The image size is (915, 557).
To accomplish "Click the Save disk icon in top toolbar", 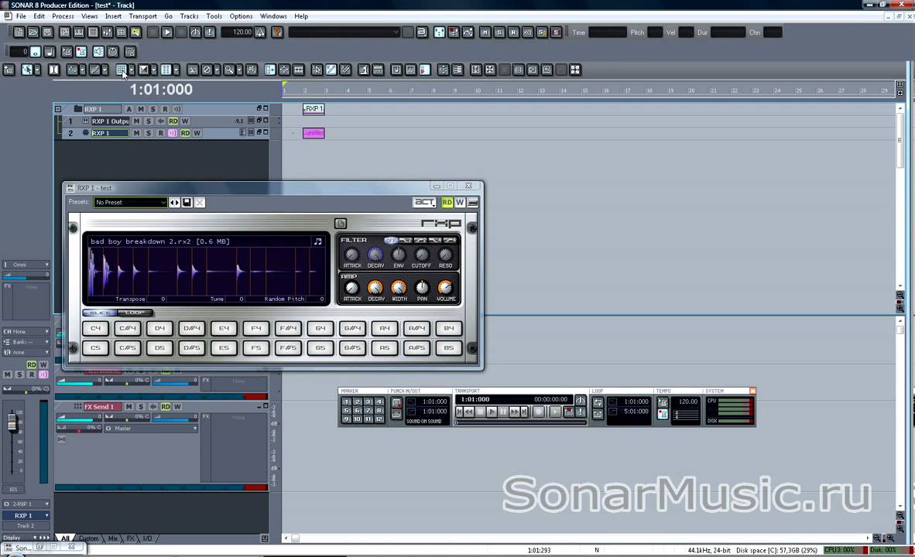I will (x=47, y=32).
